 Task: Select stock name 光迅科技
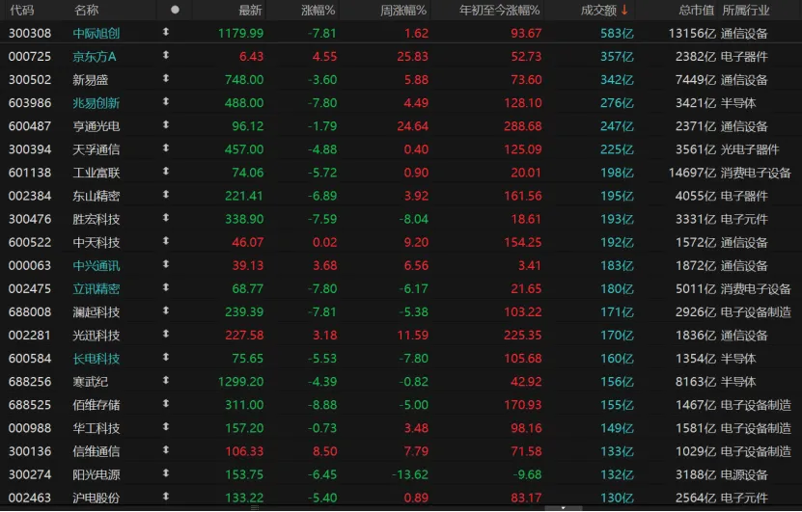coord(97,336)
